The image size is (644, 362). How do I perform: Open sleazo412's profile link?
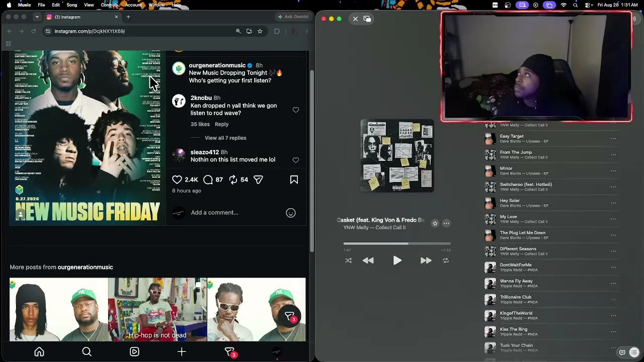pos(205,152)
